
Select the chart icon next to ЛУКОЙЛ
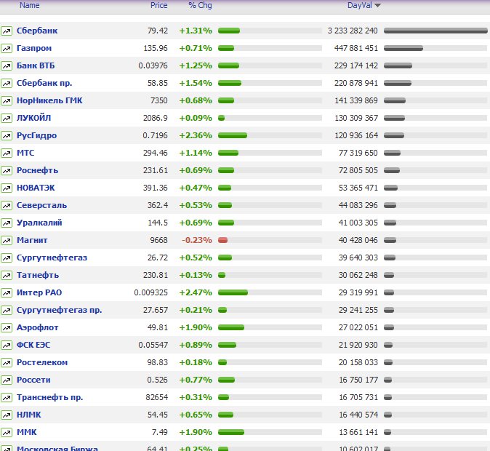click(x=7, y=118)
